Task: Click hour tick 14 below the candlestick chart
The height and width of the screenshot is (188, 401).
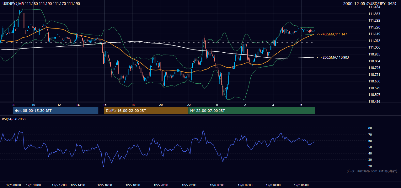Action: point(78,105)
